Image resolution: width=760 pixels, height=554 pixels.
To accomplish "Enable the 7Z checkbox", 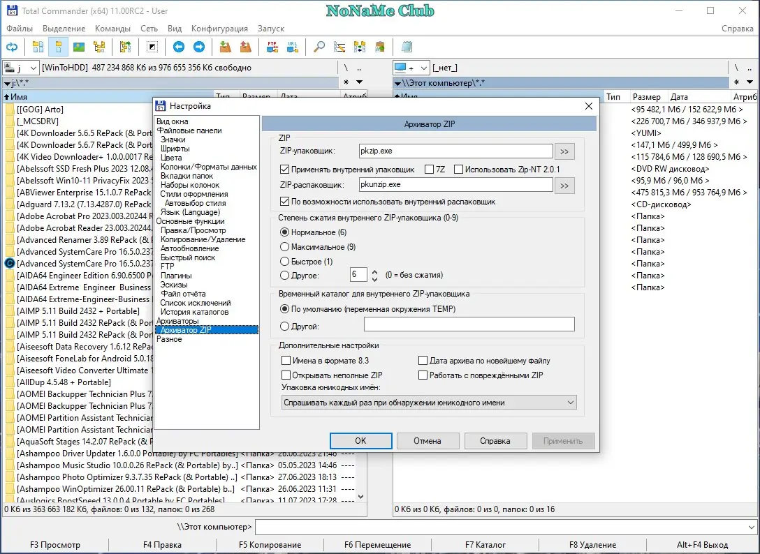I will (429, 170).
